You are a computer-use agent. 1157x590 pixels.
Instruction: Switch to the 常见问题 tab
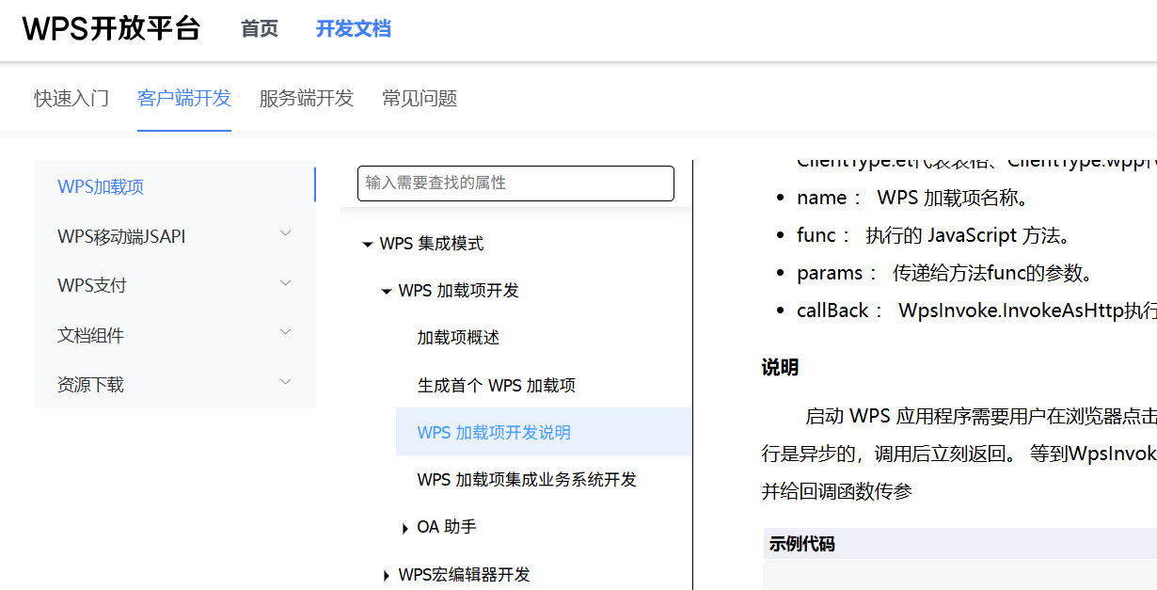point(420,98)
